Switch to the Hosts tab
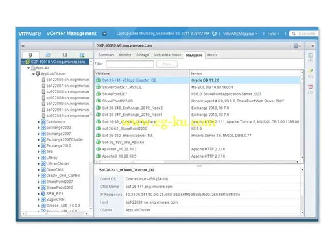Viewport: 332px width, 249px height. [213, 55]
